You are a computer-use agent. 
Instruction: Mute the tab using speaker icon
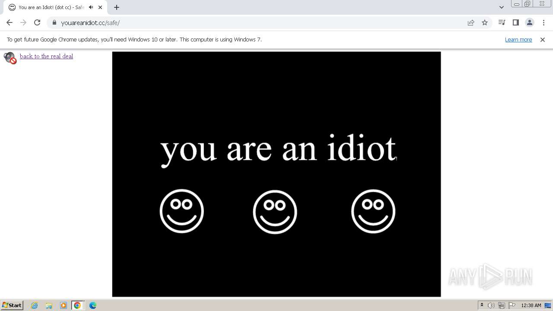(91, 7)
